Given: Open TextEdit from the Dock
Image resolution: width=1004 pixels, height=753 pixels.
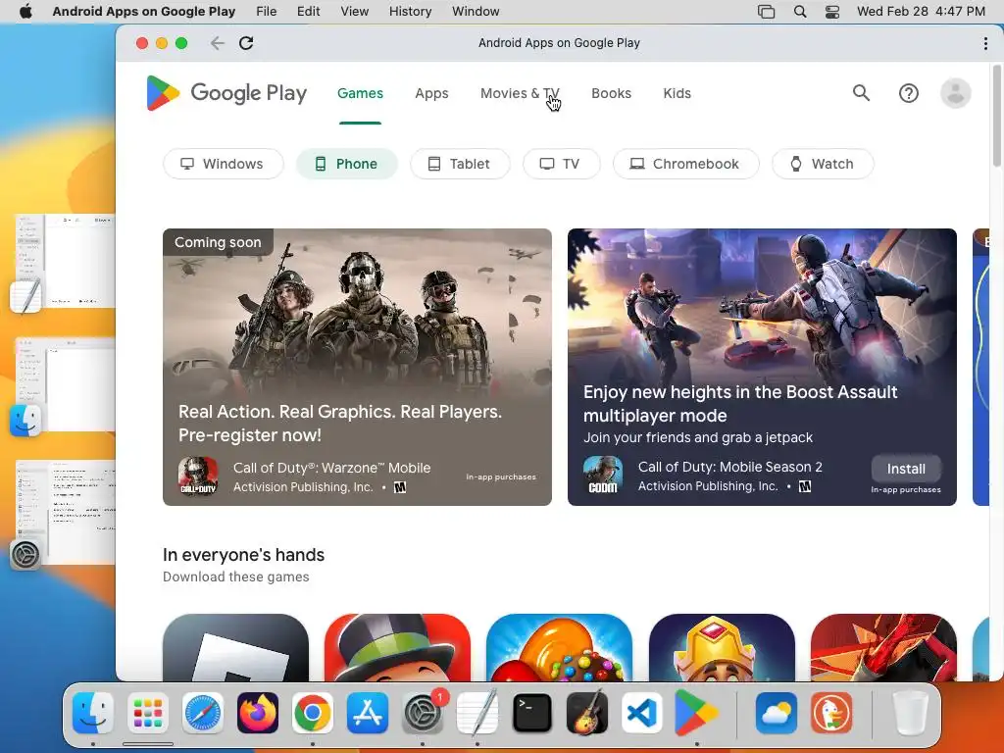Looking at the screenshot, I should (477, 713).
